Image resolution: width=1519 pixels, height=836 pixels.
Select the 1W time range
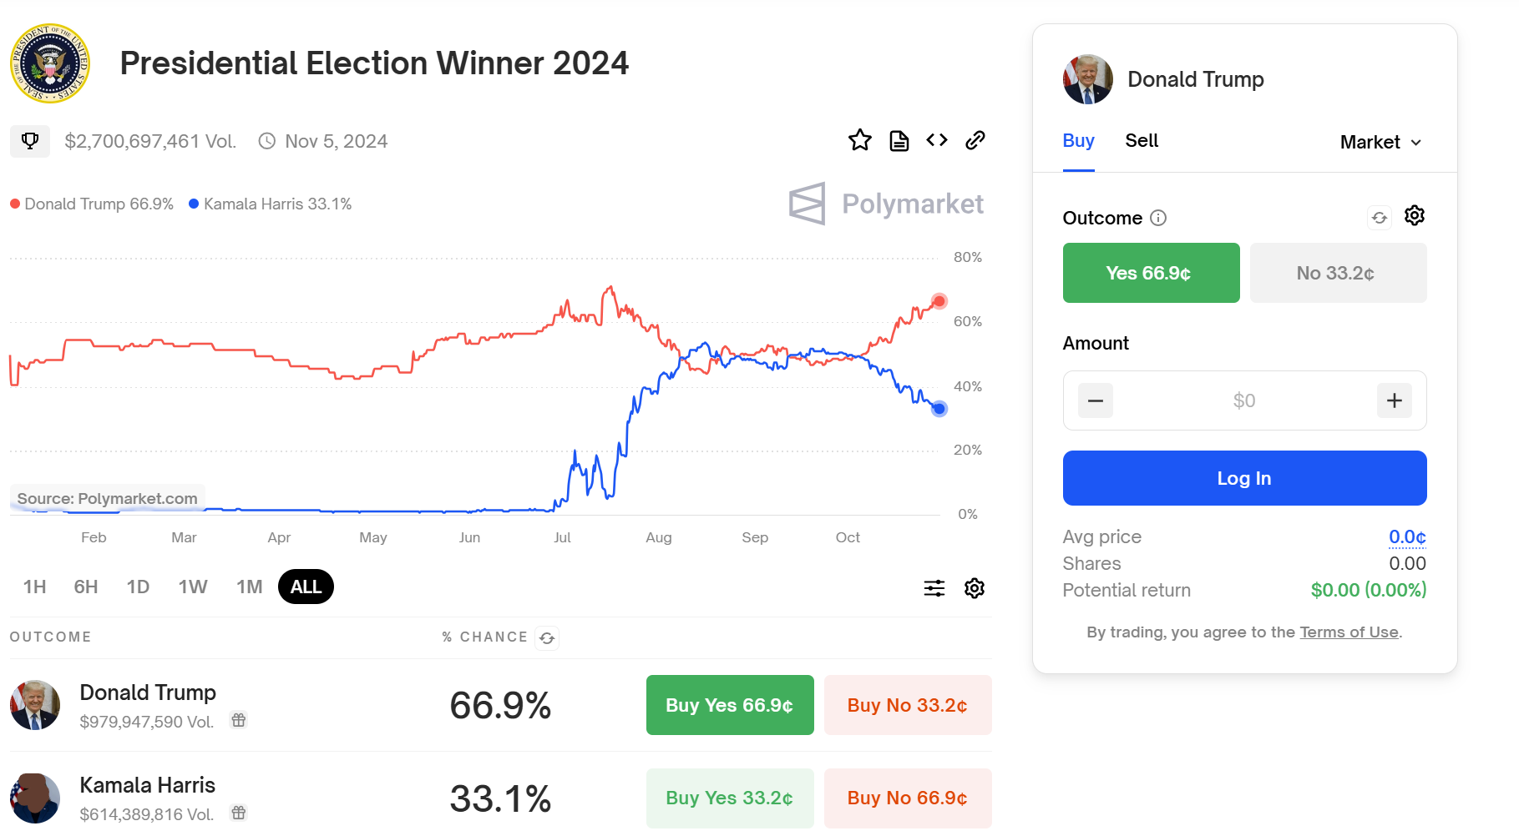tap(193, 587)
